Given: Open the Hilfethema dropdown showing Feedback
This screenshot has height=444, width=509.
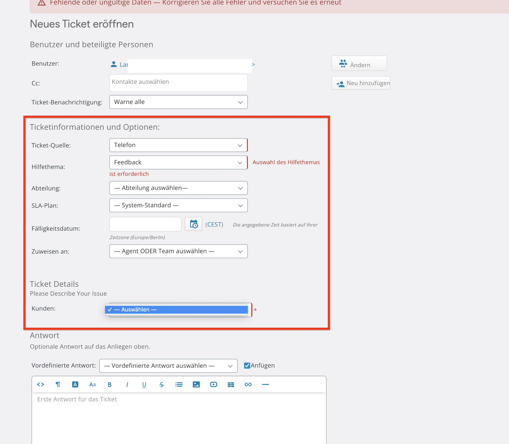Looking at the screenshot, I should point(178,162).
